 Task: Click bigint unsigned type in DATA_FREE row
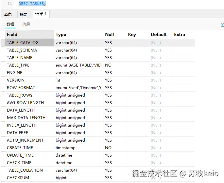click(78, 133)
